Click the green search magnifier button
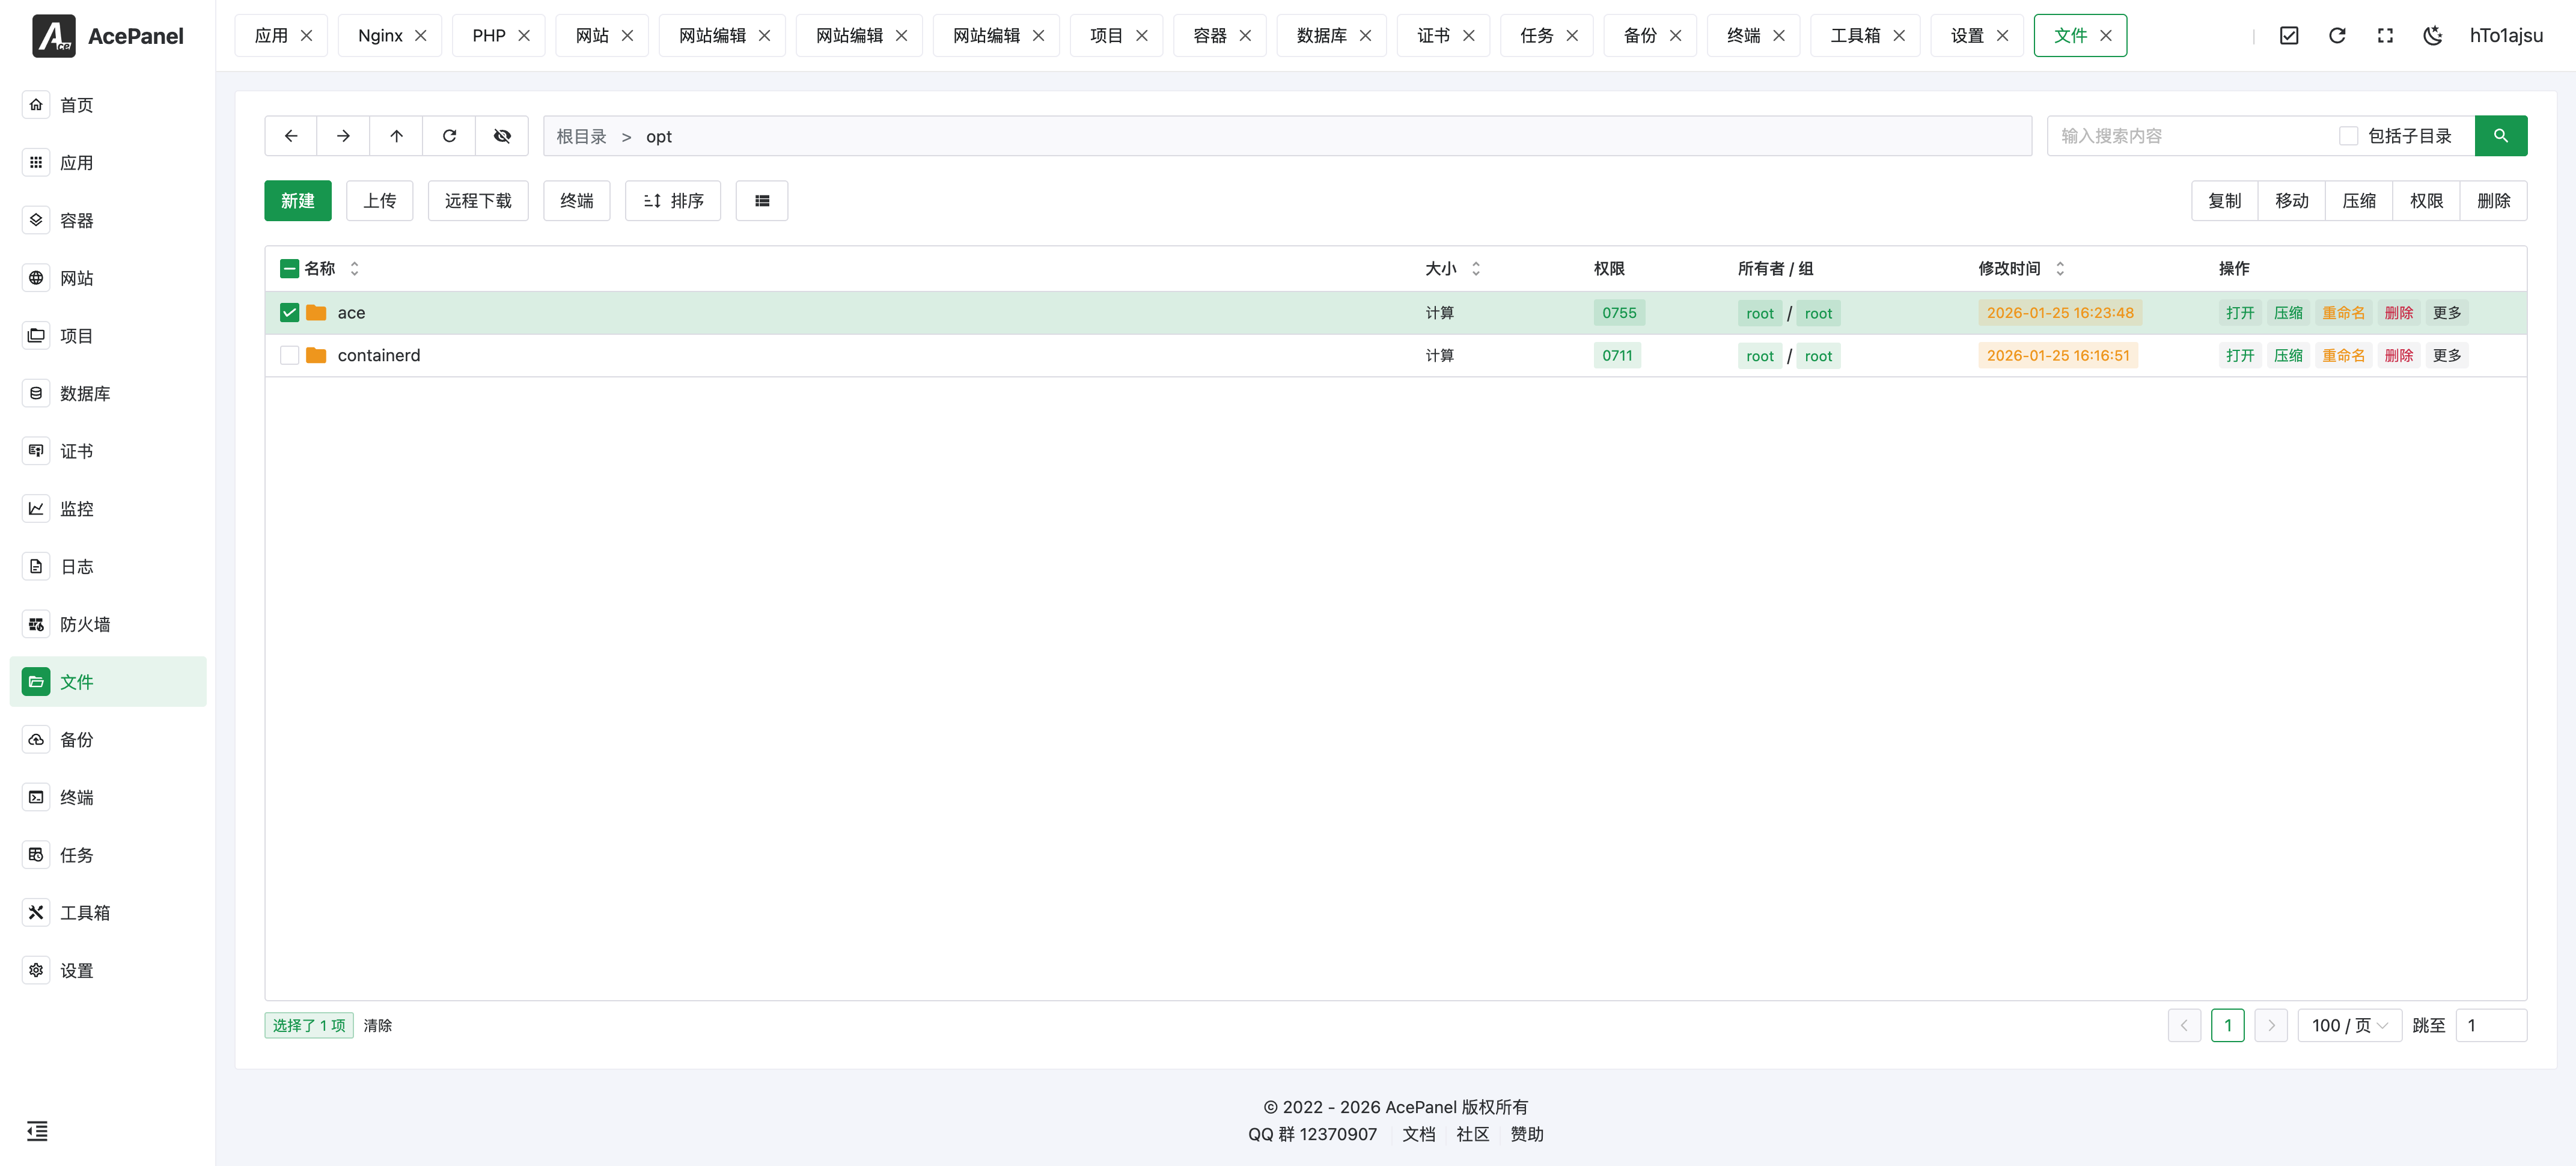Image resolution: width=2576 pixels, height=1166 pixels. pos(2500,136)
